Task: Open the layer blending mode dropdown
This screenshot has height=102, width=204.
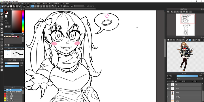Action: point(190,79)
